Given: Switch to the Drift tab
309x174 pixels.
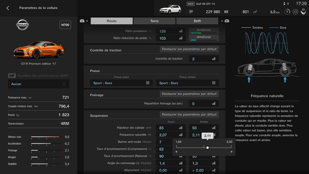Looking at the screenshot, I should coord(197,21).
